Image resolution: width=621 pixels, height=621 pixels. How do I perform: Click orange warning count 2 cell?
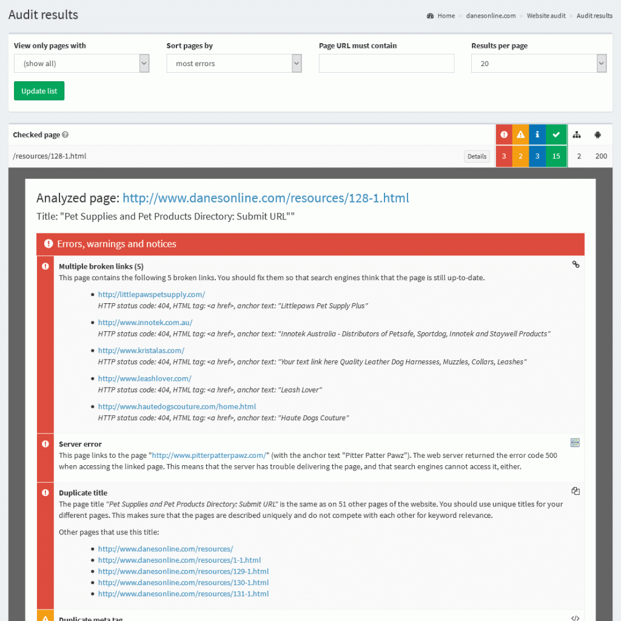(x=520, y=156)
